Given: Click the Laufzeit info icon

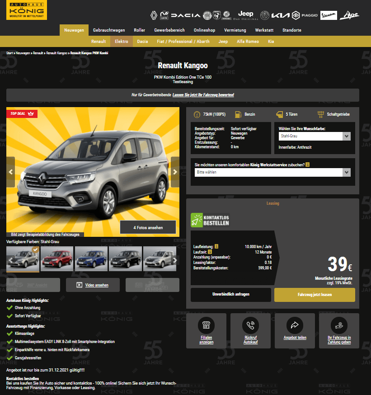Looking at the screenshot, I should tap(210, 252).
